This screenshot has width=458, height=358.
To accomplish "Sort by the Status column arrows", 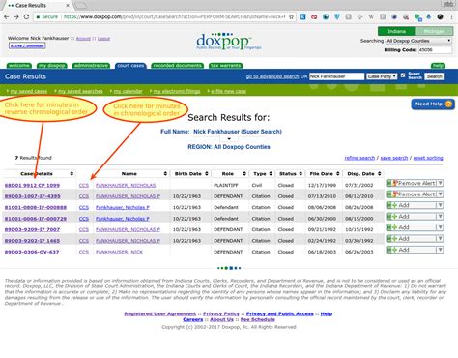I will tap(301, 173).
